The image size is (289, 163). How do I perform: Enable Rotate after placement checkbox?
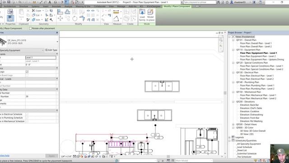click(30, 28)
